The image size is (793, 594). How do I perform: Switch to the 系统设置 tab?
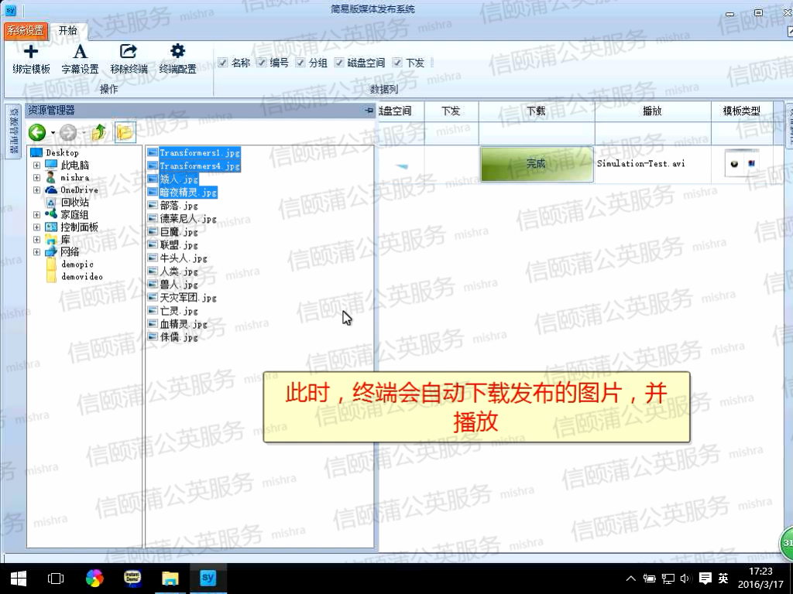[x=26, y=31]
